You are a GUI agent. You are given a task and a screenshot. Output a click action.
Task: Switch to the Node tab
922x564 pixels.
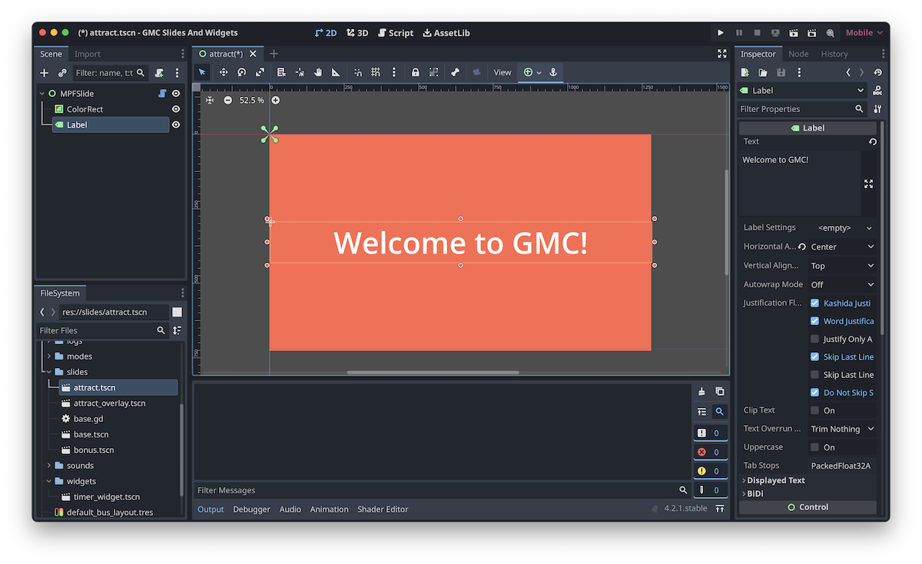(x=798, y=54)
